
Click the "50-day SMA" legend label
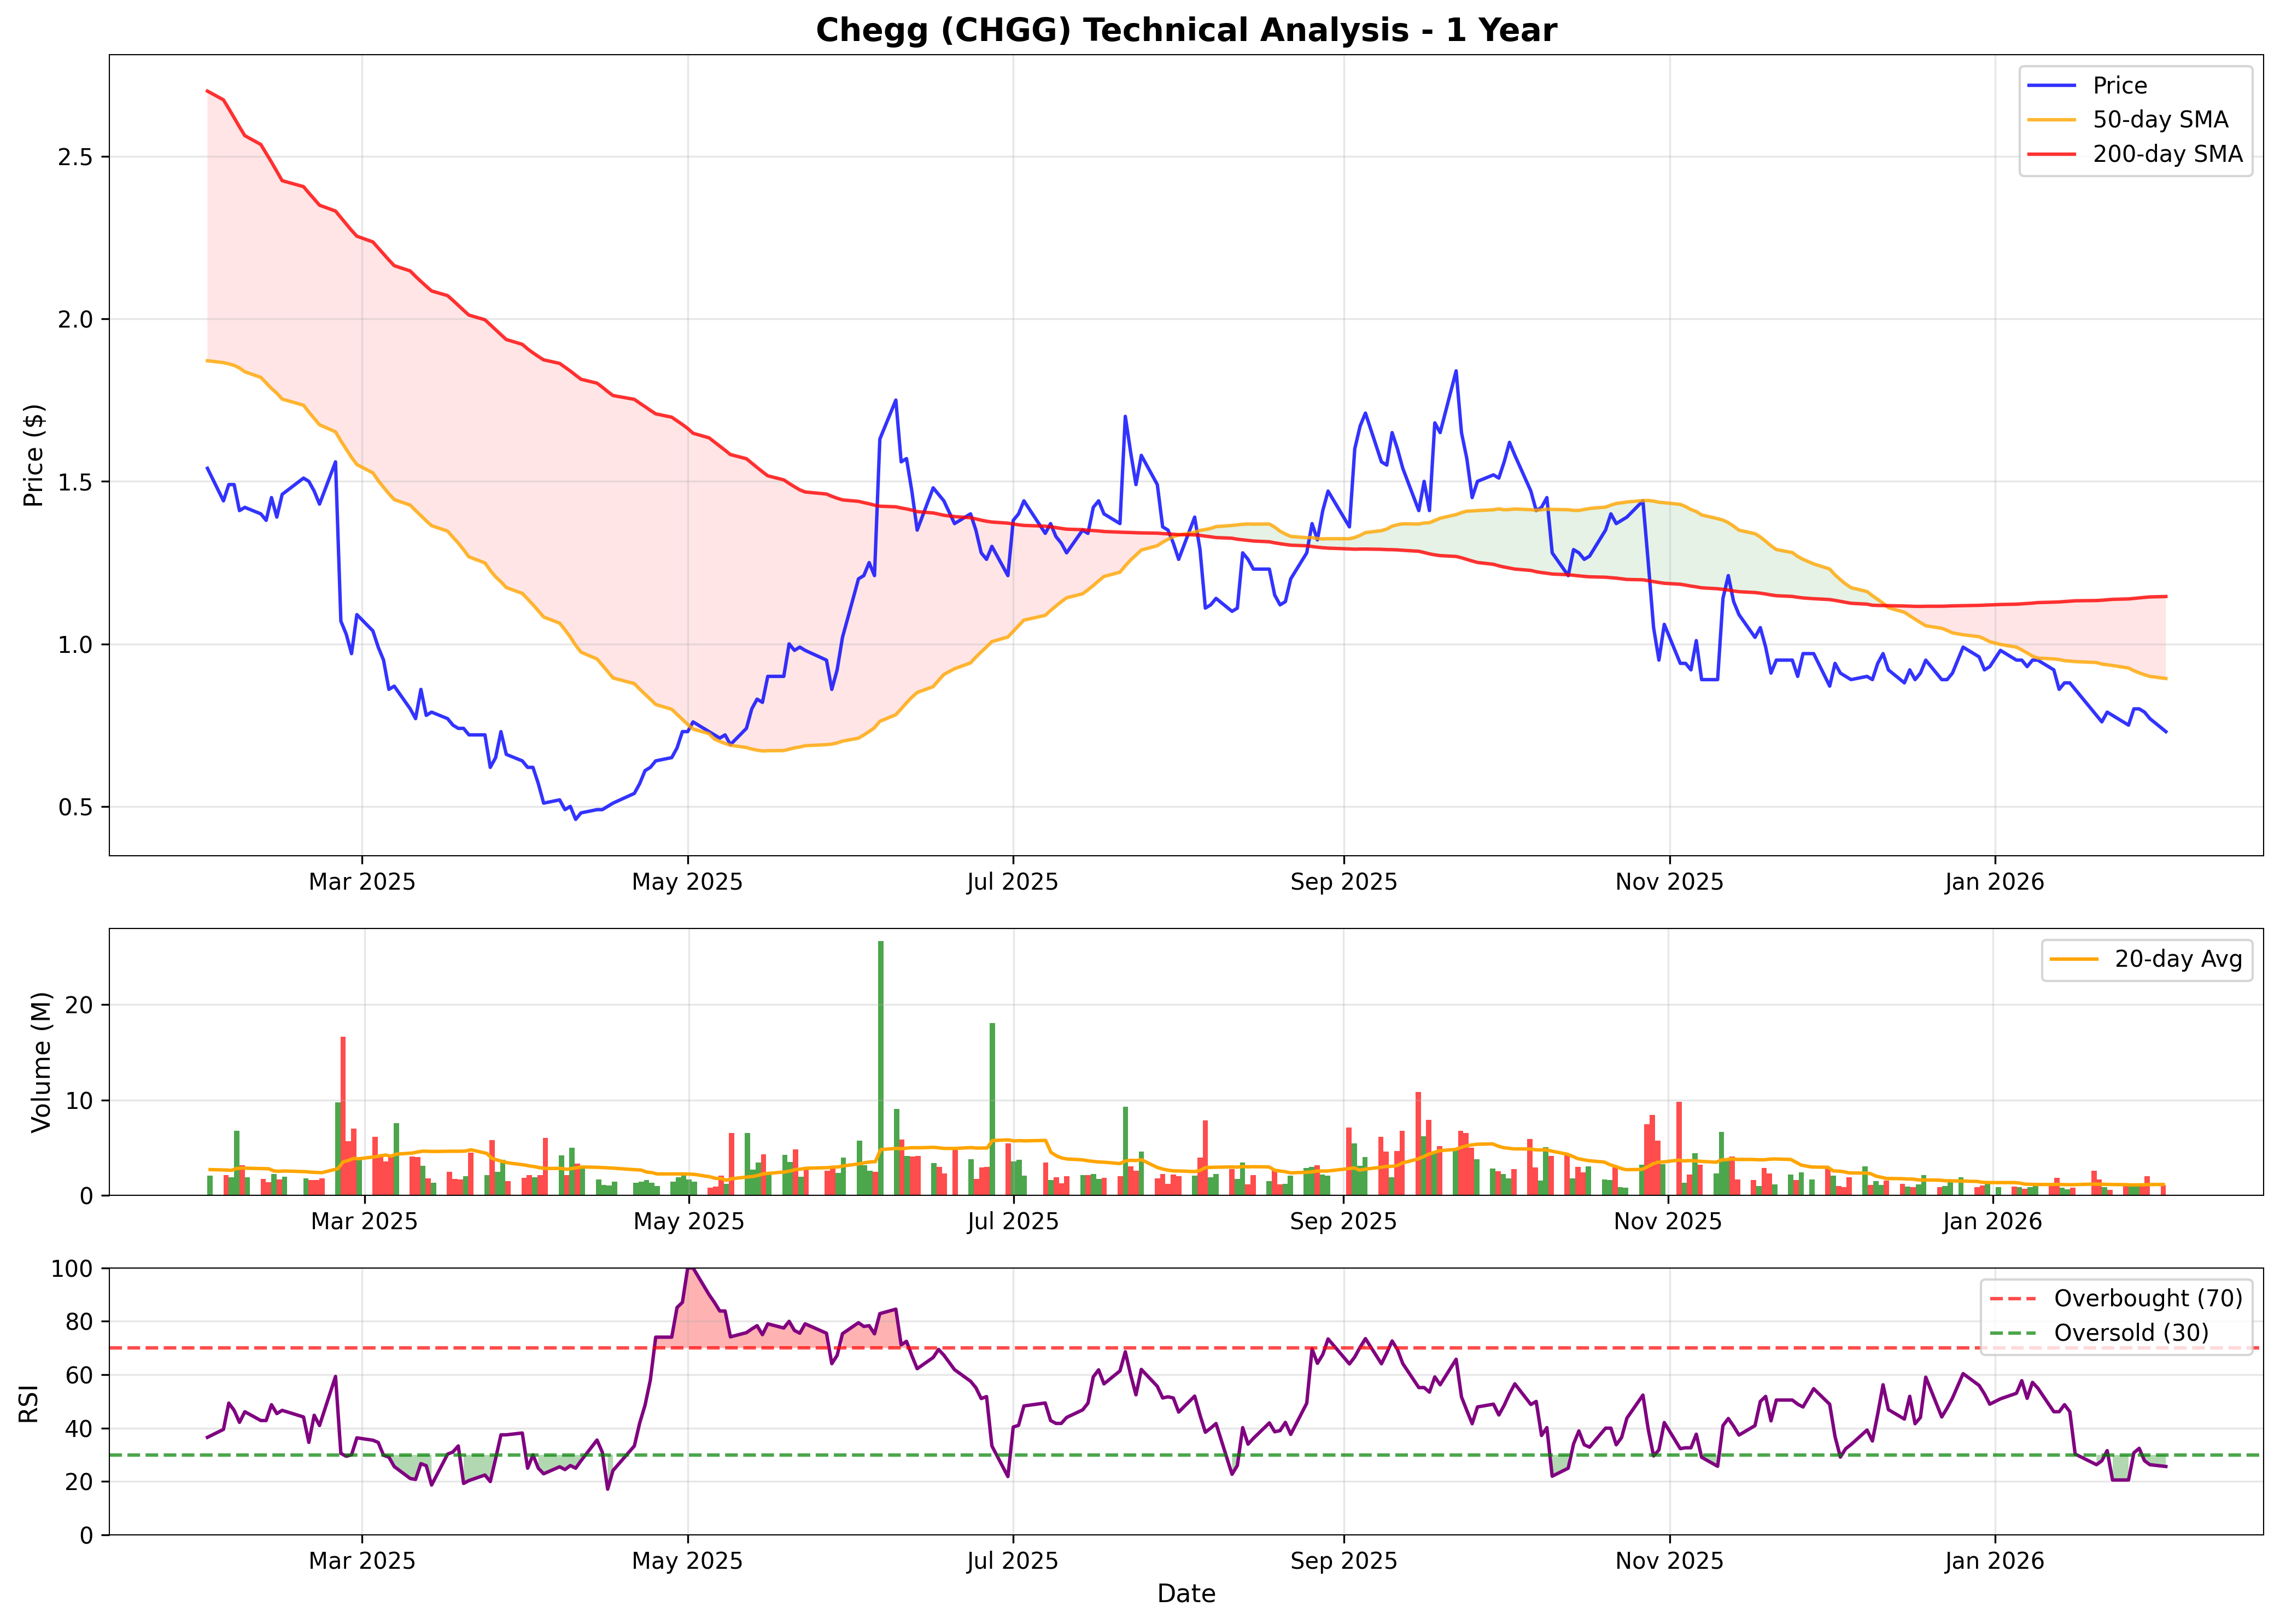pos(2160,120)
